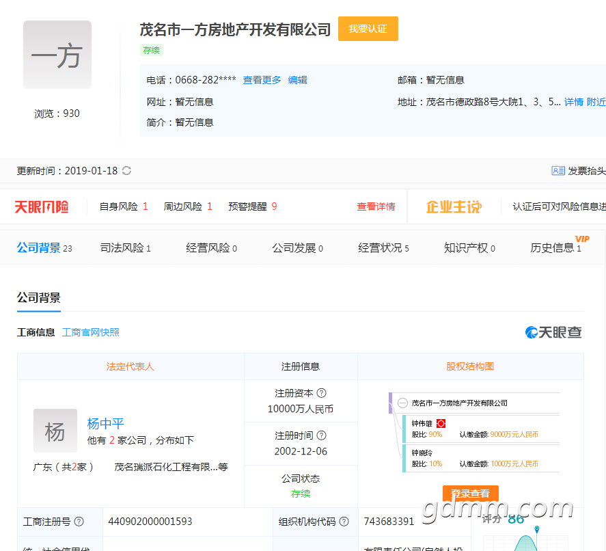Viewport: 606px width, 551px height.
Task: Click 茂名瑞派石化工程有限...等 company link
Action: [171, 467]
